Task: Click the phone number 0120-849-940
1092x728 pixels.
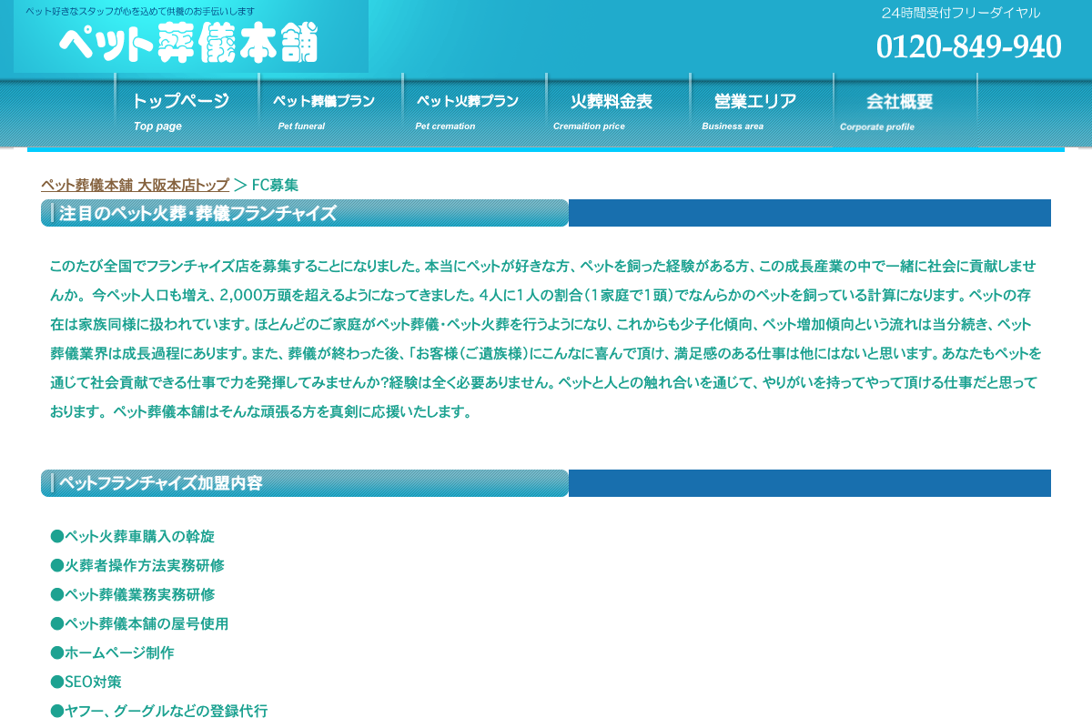Action: [x=968, y=46]
